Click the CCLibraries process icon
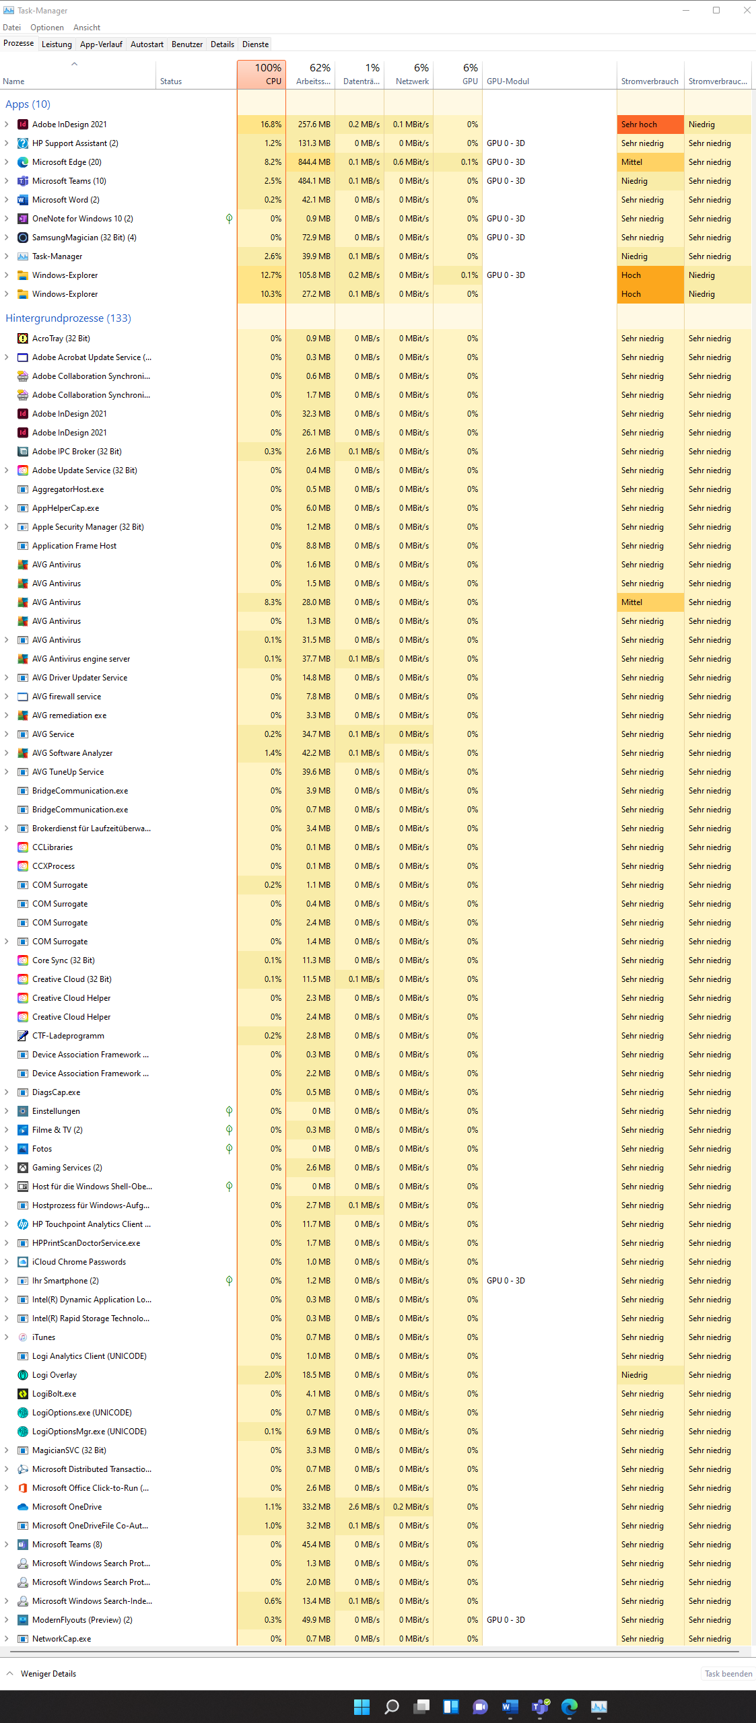Viewport: 756px width, 1723px height. (23, 847)
